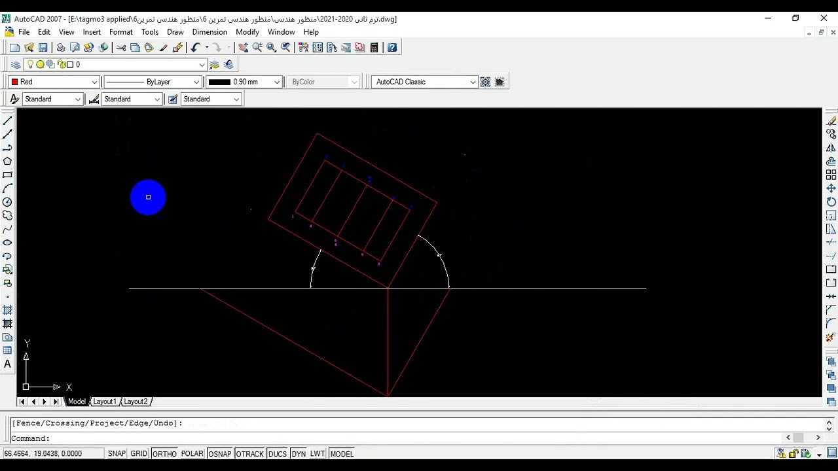Viewport: 838px width, 471px height.
Task: Click the Pan Realtime hand icon
Action: pyautogui.click(x=244, y=47)
